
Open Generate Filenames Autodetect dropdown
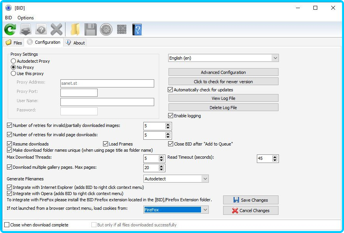point(176,179)
